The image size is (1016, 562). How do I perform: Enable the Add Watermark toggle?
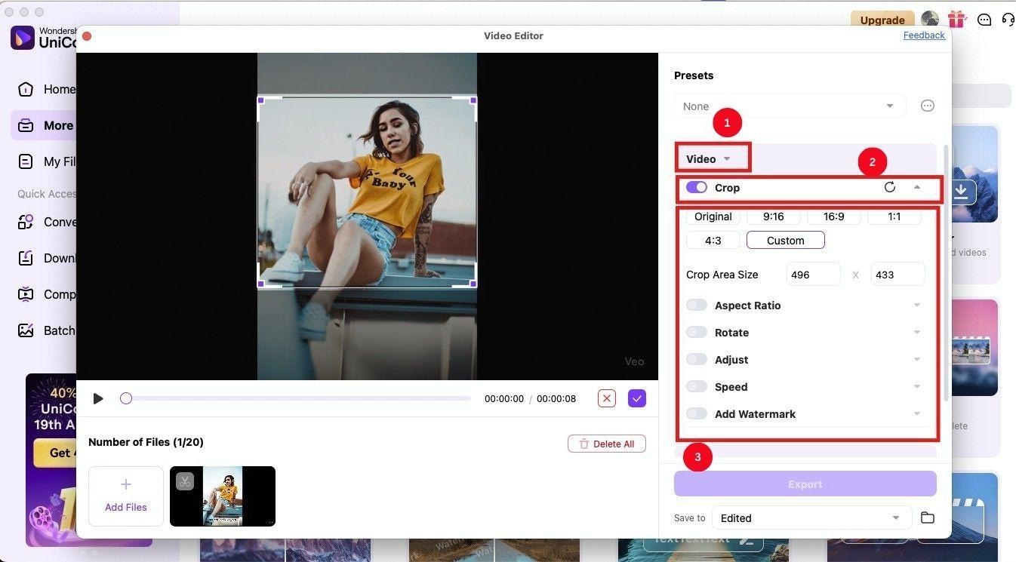(697, 413)
